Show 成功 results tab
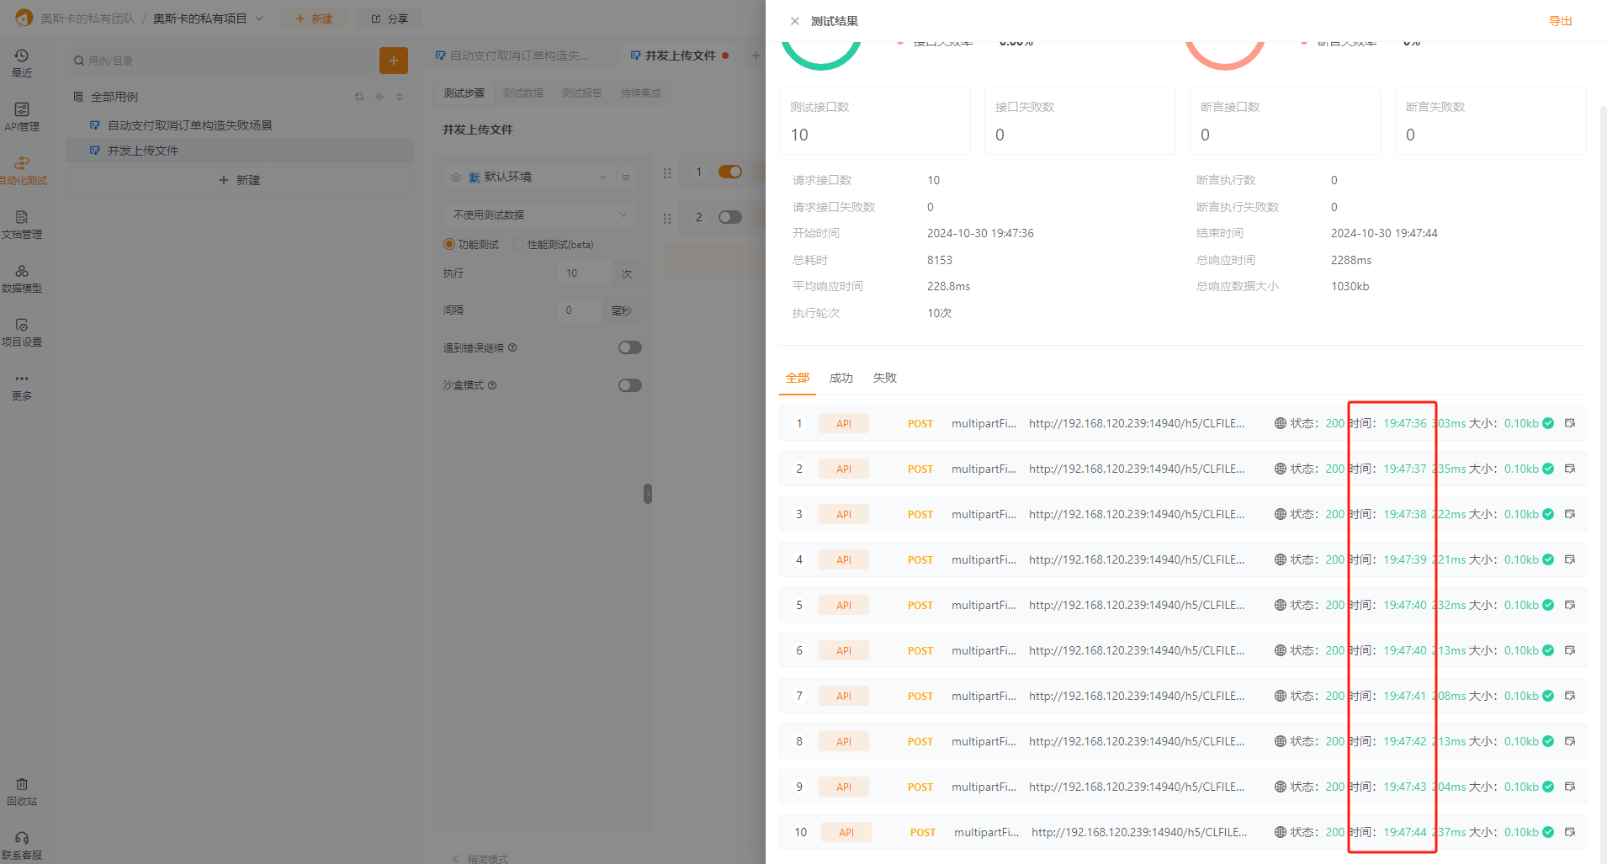Image resolution: width=1607 pixels, height=864 pixels. pyautogui.click(x=841, y=378)
